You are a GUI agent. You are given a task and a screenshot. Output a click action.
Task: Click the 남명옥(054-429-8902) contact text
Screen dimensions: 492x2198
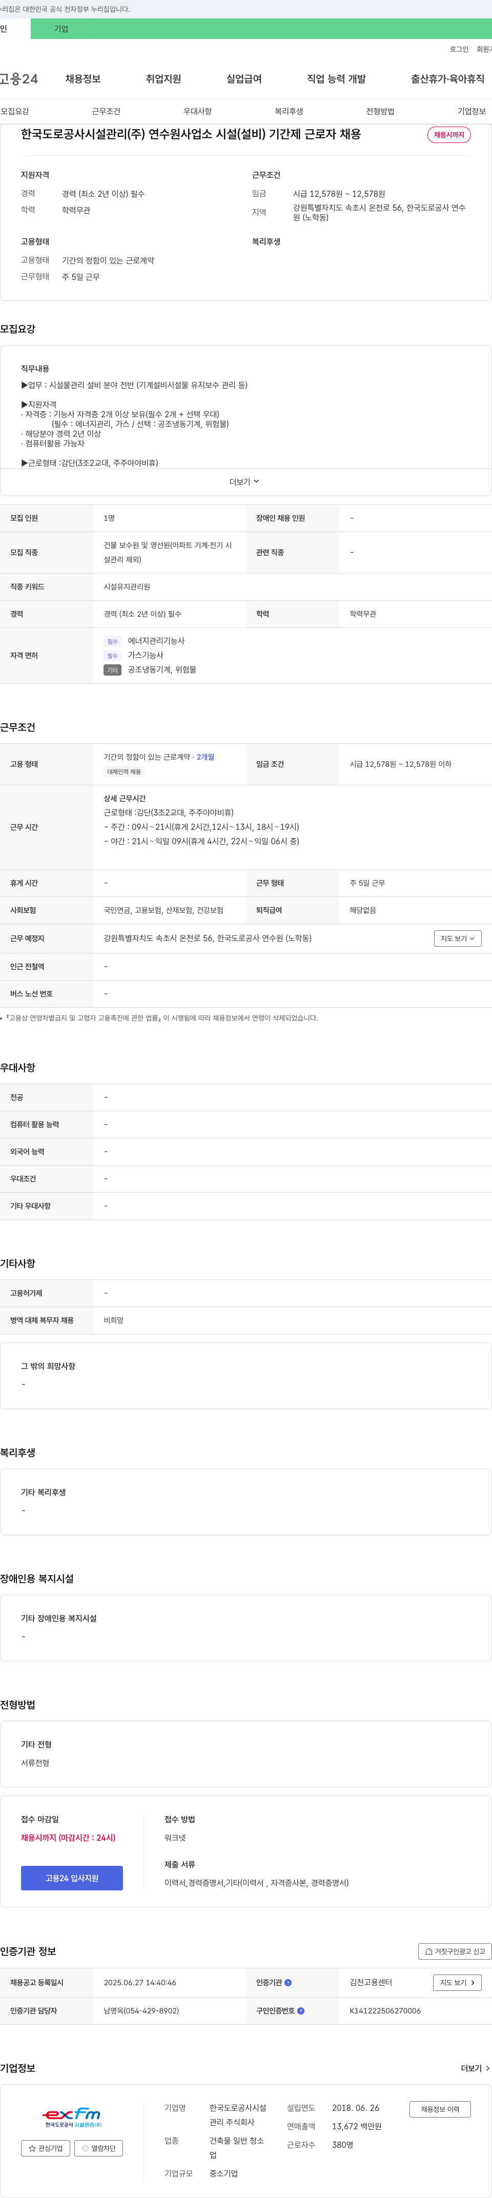141,2010
